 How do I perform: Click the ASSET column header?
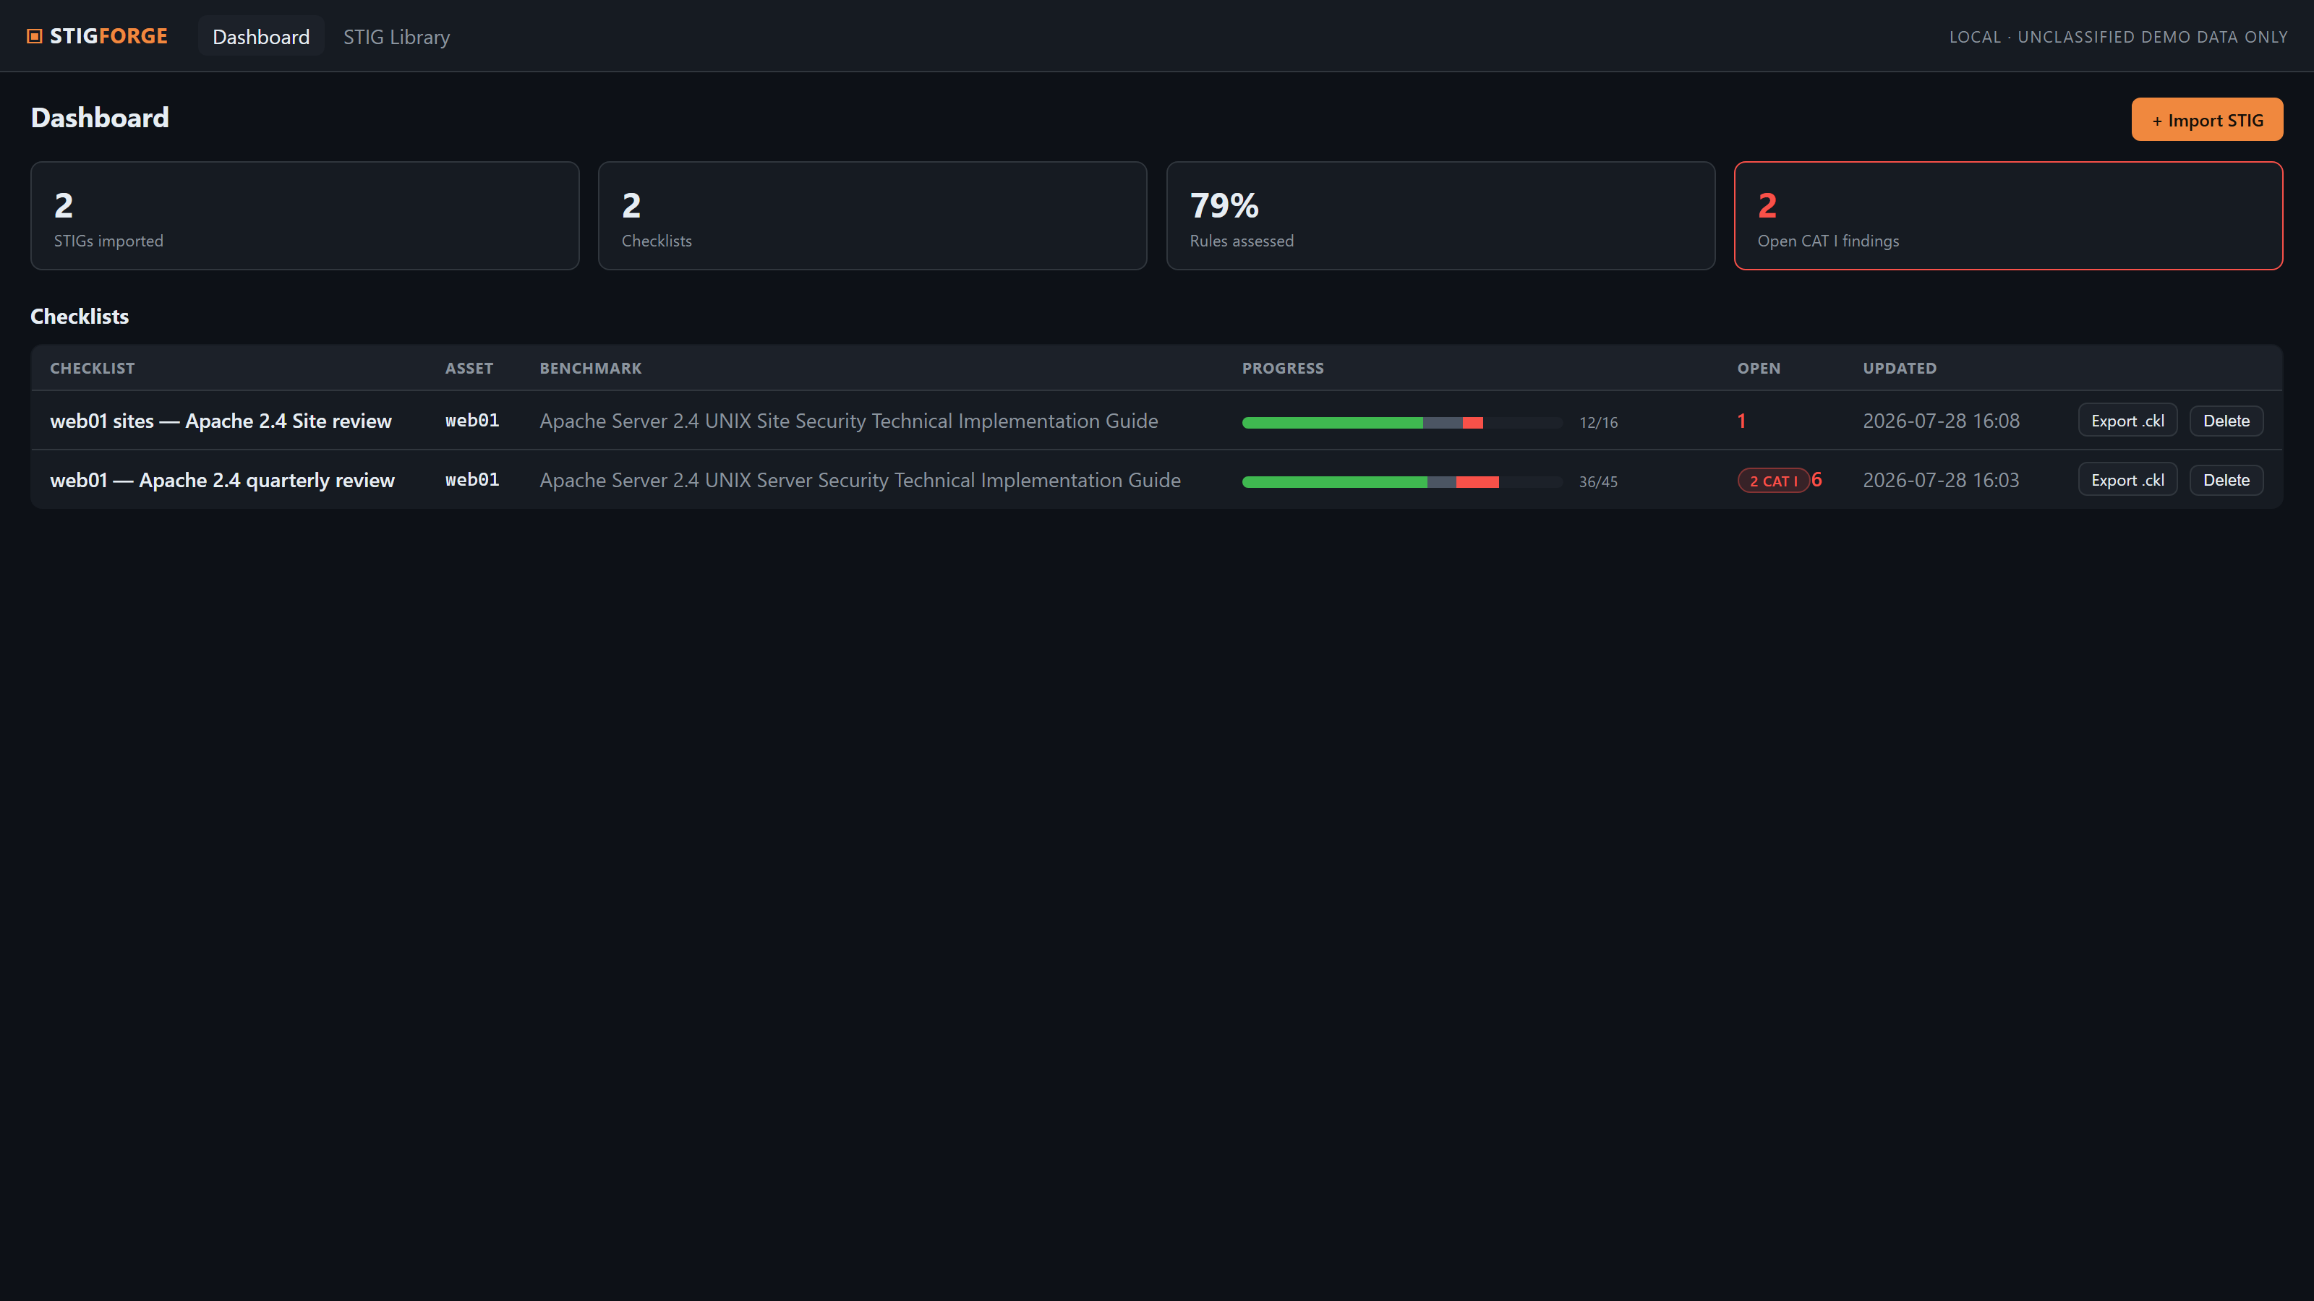click(469, 368)
